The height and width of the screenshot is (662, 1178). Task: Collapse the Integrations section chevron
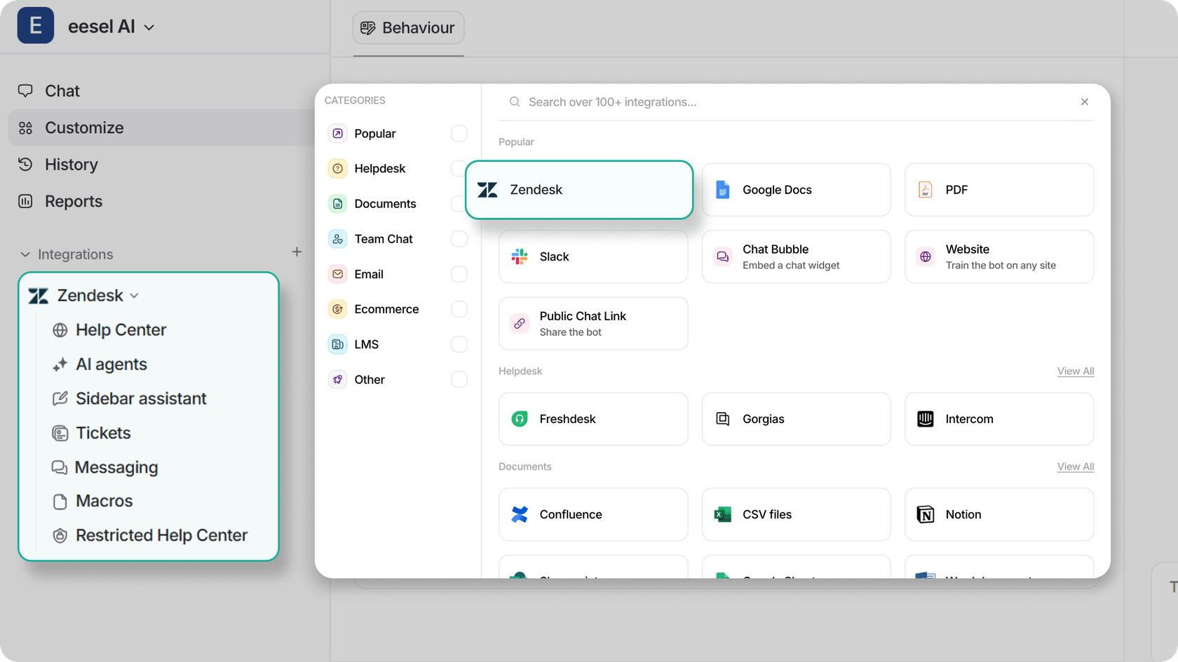25,254
